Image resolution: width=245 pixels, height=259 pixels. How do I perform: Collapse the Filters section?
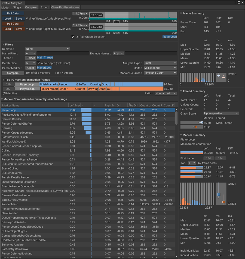tap(3, 44)
